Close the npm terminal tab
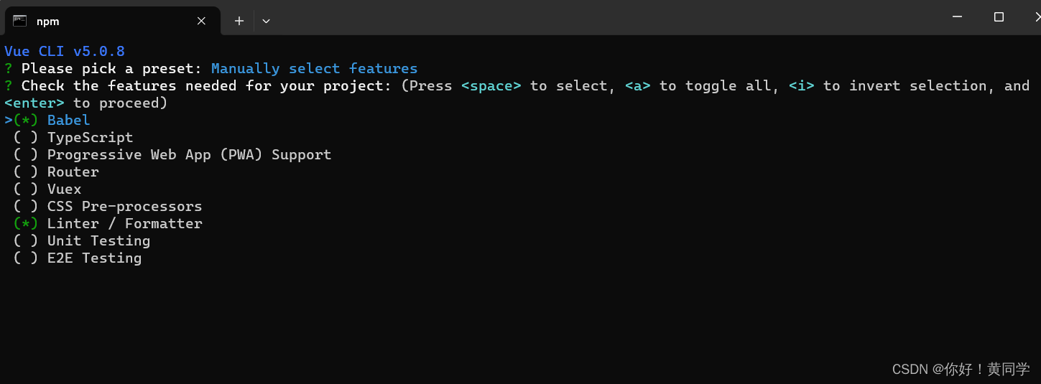1041x384 pixels. 202,21
